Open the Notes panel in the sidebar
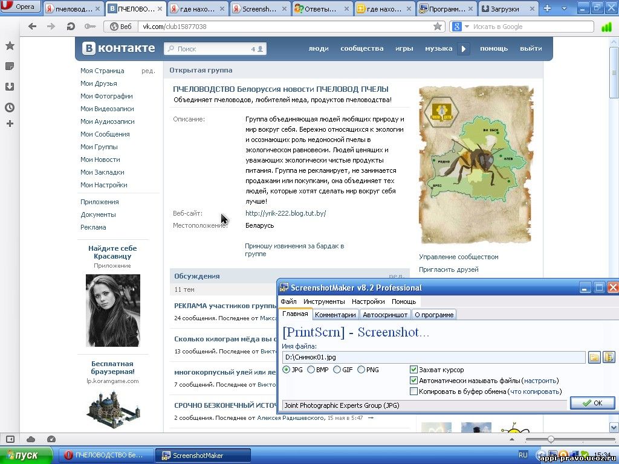The height and width of the screenshot is (464, 619). click(x=10, y=66)
